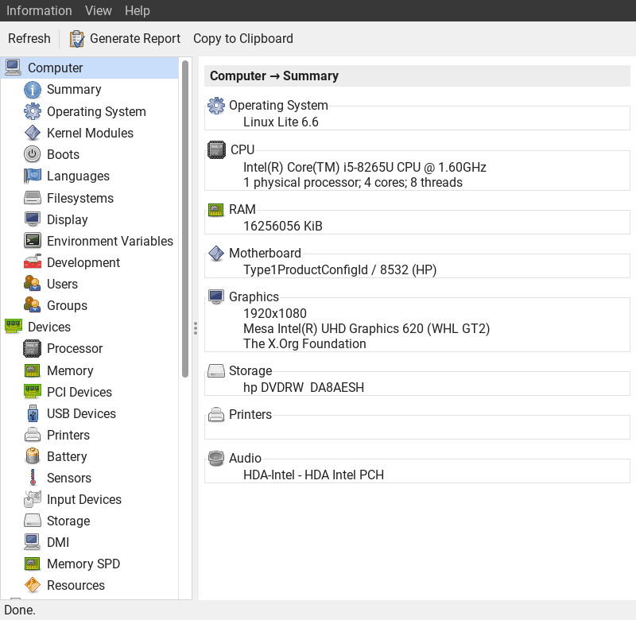Viewport: 636px width, 620px height.
Task: Open the View menu
Action: (98, 10)
